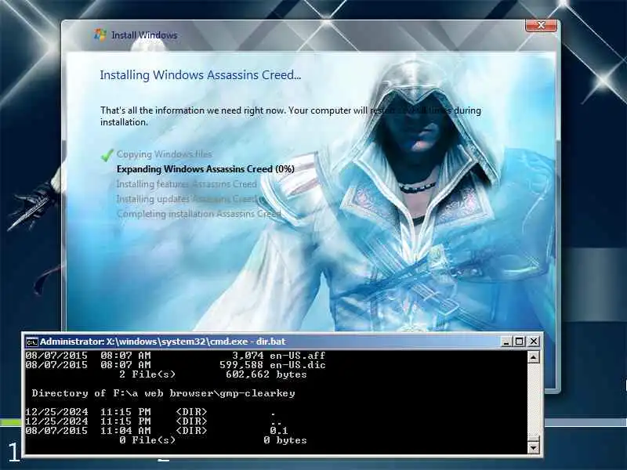Click the '0 File(s)' line in command prompt

[147, 440]
